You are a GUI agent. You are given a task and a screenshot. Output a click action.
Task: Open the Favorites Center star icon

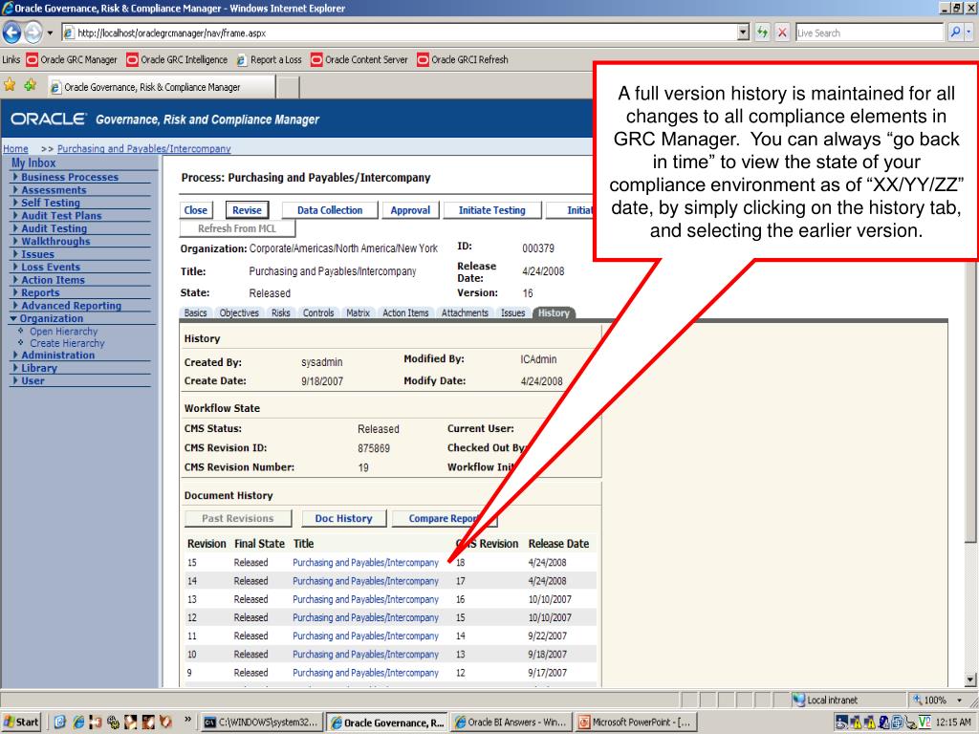(9, 87)
